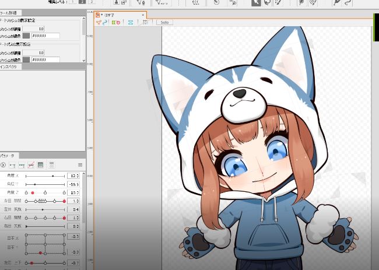Screen dimensions: 379x270
Task: Click the add two key points icon
Action: 12,165
